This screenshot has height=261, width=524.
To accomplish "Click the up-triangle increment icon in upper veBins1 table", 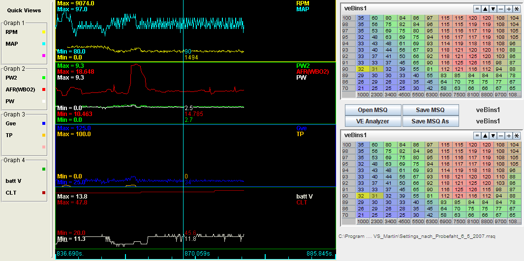I will (485, 9).
